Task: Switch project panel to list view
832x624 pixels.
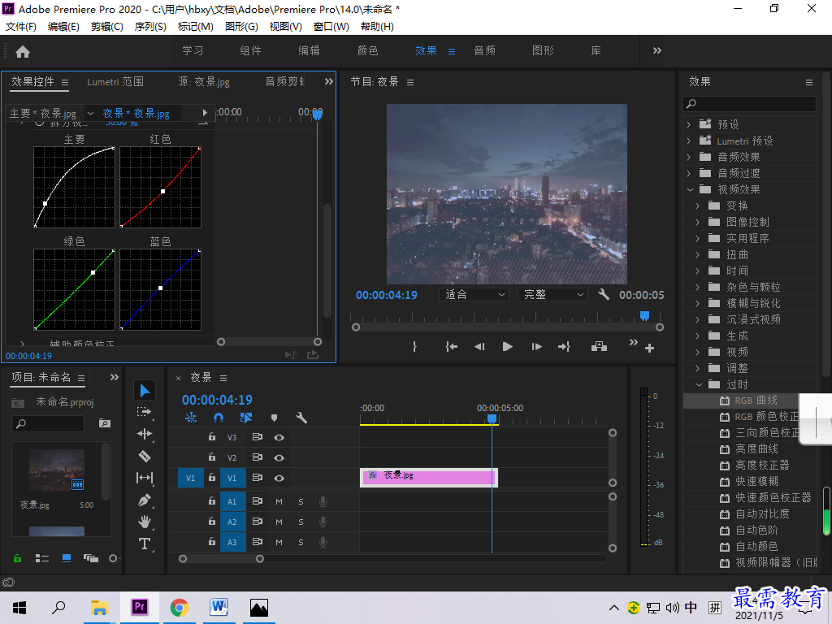Action: coord(42,558)
